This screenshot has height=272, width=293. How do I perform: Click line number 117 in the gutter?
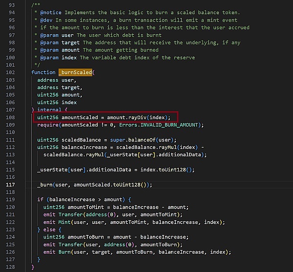pos(10,185)
